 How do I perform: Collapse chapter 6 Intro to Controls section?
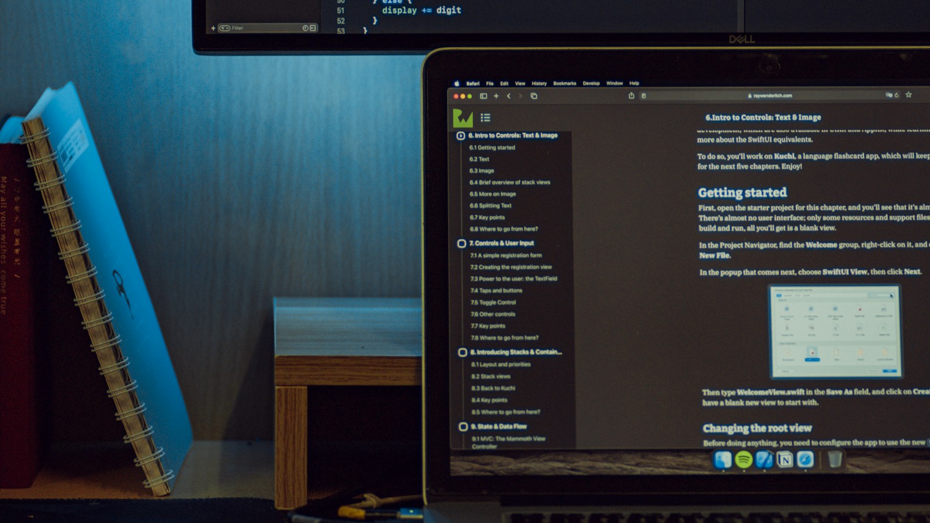click(460, 135)
